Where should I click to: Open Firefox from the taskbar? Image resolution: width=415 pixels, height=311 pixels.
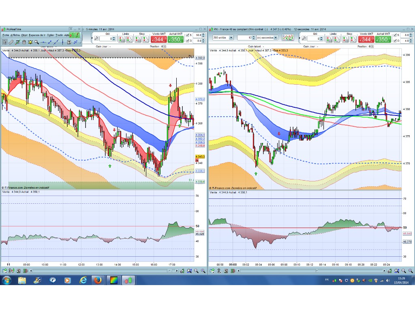(98, 280)
